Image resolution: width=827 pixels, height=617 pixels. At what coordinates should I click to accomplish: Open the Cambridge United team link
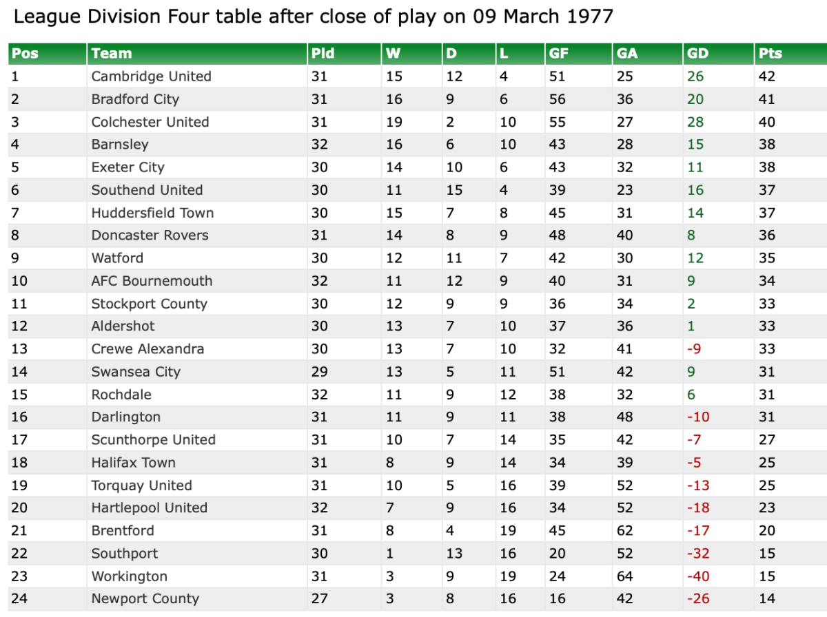coord(151,76)
